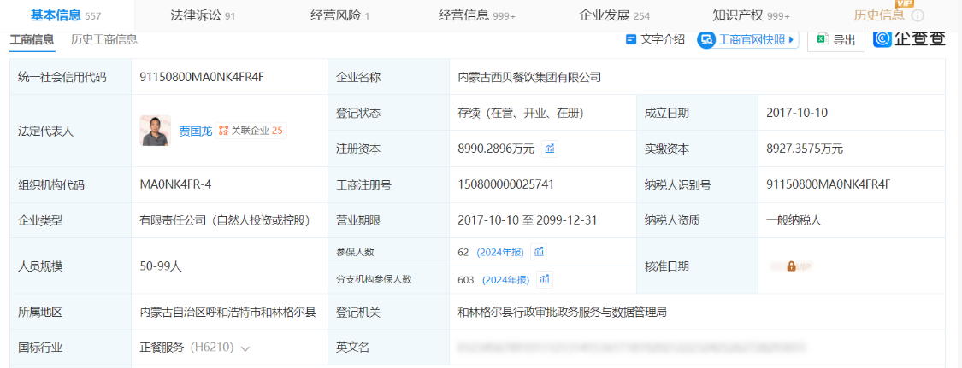Click registration authority 和林格尔县行政审批政务服务与数据管理局
Viewport: 962px width, 368px height.
click(x=562, y=313)
